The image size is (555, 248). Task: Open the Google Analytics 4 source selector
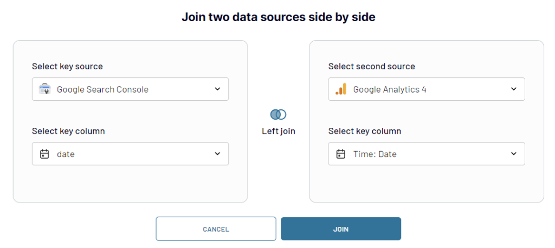coord(427,89)
